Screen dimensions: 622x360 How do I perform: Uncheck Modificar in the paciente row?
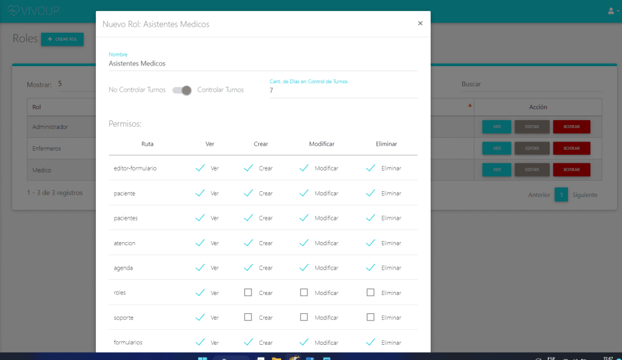(x=304, y=193)
